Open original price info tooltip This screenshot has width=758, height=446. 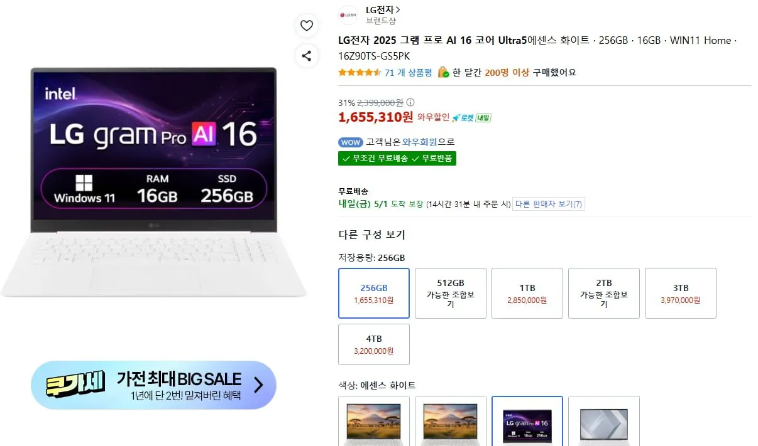(x=409, y=102)
